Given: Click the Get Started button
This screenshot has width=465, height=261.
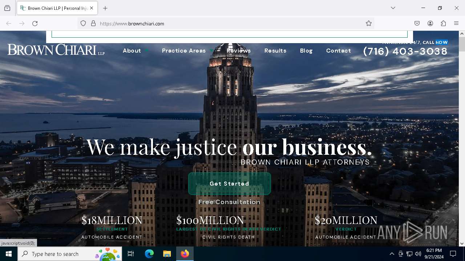Looking at the screenshot, I should click(230, 184).
